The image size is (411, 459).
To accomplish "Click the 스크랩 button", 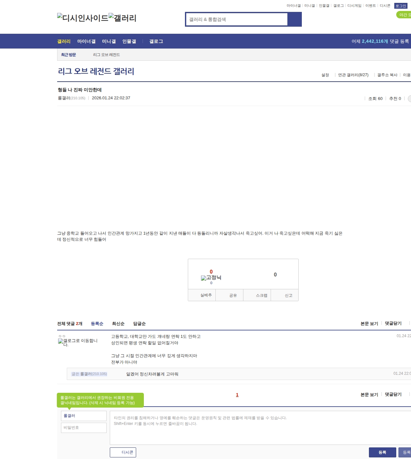I will point(257,295).
